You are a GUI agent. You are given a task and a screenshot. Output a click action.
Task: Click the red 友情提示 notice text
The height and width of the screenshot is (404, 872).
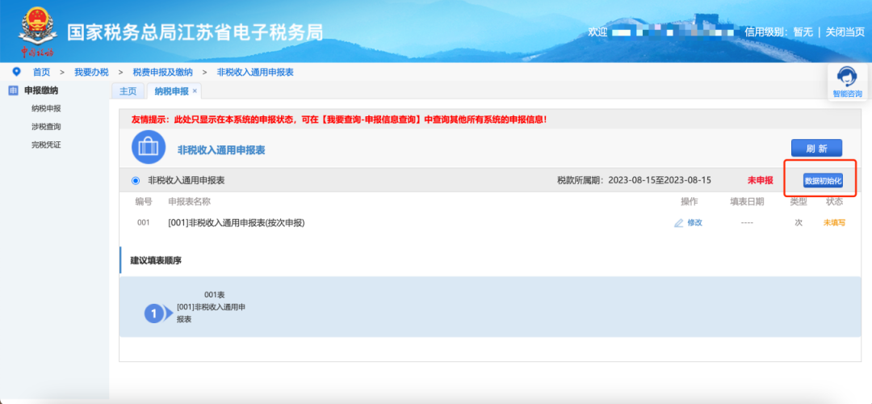(x=338, y=120)
